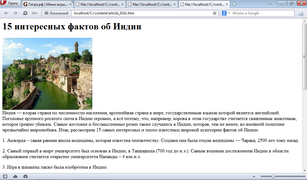This screenshot has width=307, height=180.
Task: Open Opera Link cloud icon
Action: (15, 176)
